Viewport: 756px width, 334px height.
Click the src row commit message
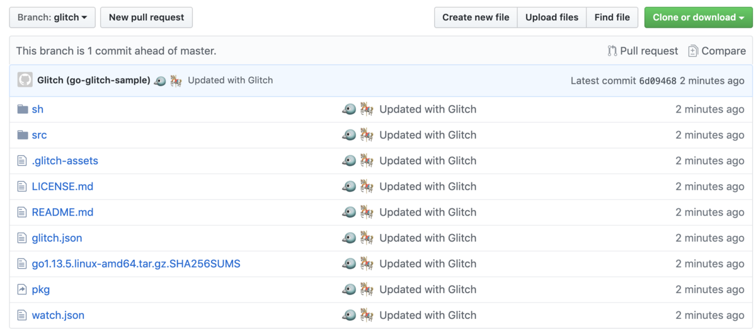(x=428, y=135)
